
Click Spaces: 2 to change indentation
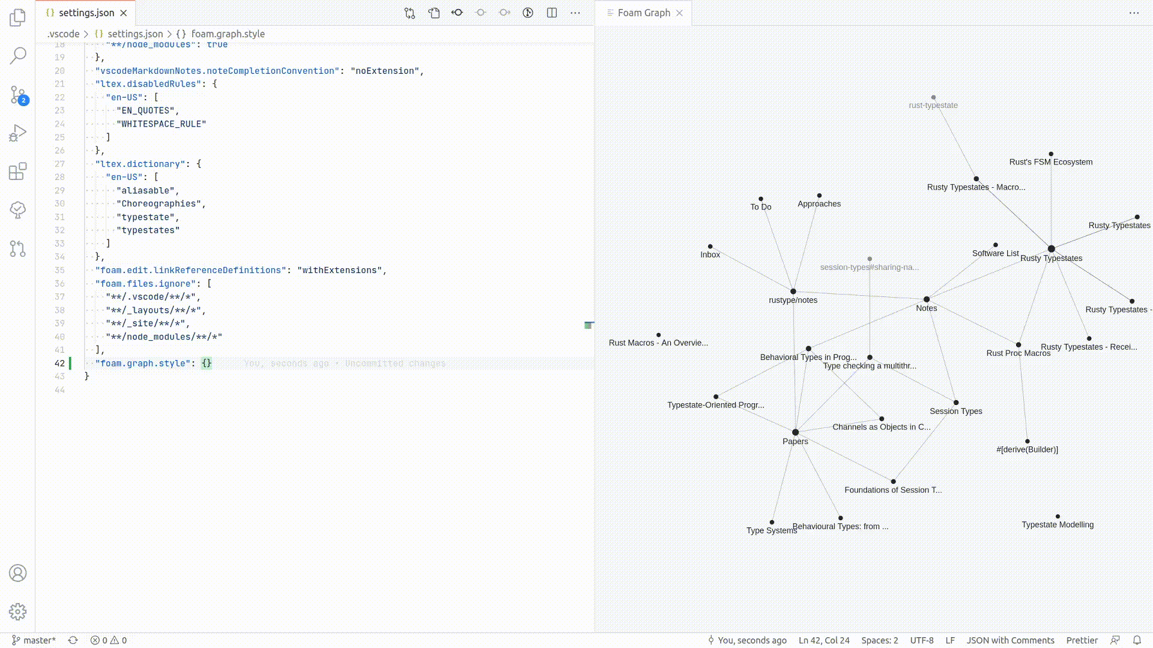click(x=880, y=640)
